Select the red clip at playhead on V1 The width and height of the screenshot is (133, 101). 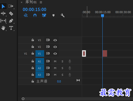tap(105, 53)
